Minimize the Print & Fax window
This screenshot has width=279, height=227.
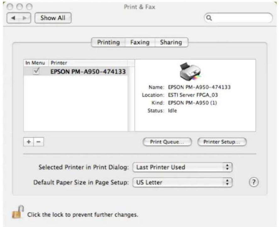click(x=20, y=7)
